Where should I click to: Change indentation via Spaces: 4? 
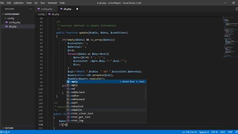click(204, 132)
